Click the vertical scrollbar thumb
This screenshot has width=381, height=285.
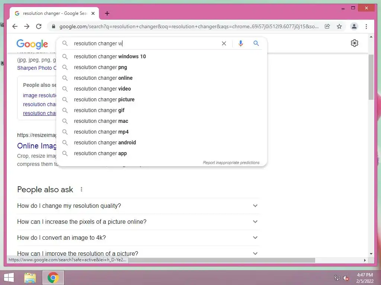click(x=371, y=77)
